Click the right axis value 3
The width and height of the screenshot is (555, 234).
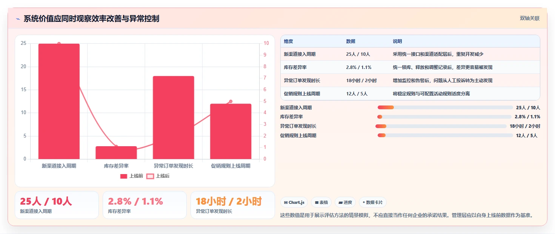click(x=265, y=124)
